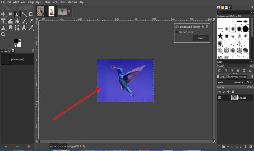Click the Select button in Foreground Select
The height and width of the screenshot is (151, 254).
(201, 38)
